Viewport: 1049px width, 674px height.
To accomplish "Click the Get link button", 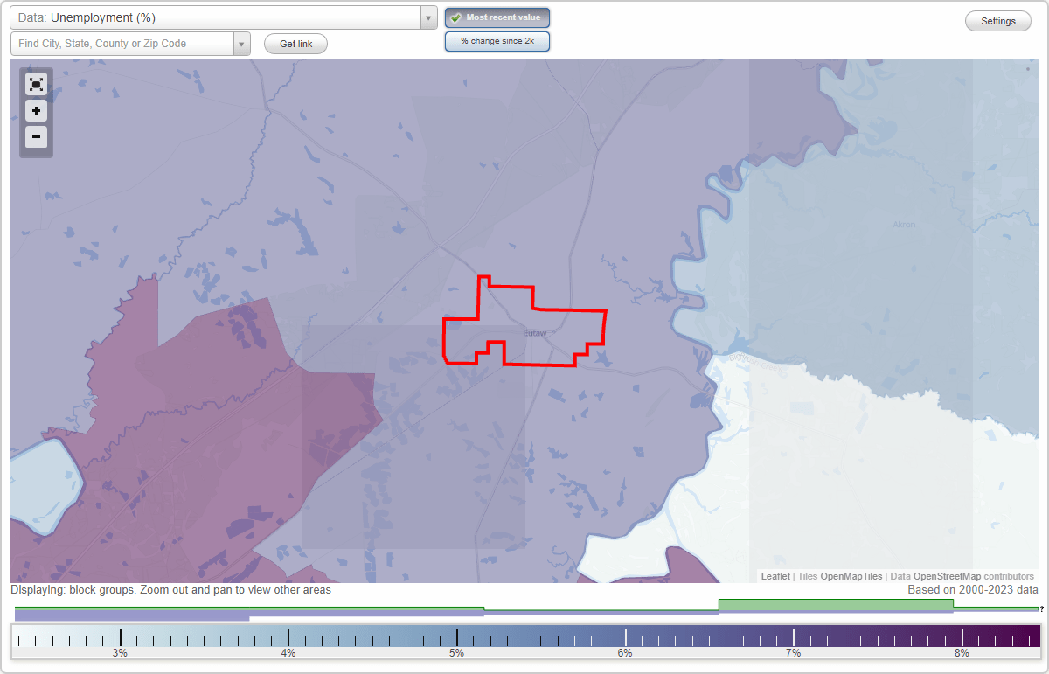I will pyautogui.click(x=295, y=44).
